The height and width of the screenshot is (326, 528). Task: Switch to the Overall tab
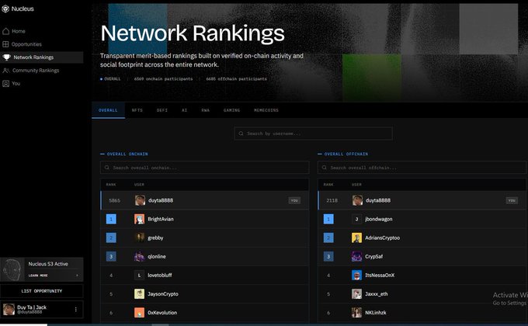pos(108,110)
